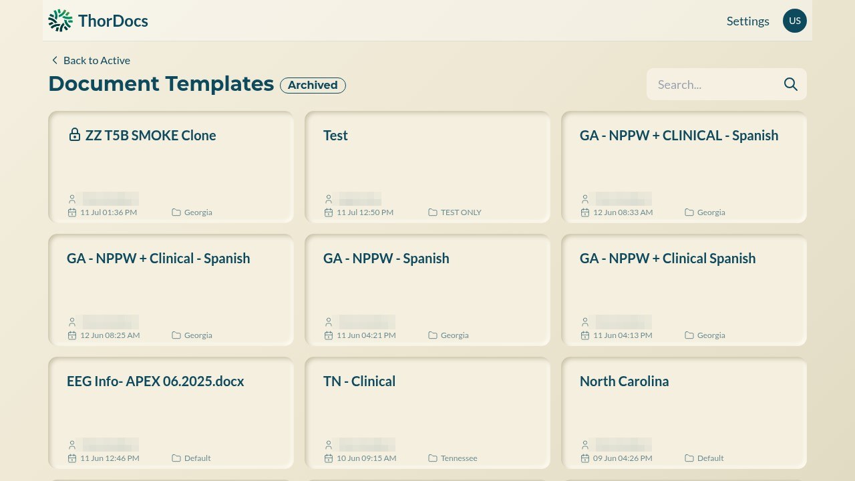This screenshot has width=855, height=481.
Task: Click the 12 Jun 08:25 AM date
Action: [110, 335]
